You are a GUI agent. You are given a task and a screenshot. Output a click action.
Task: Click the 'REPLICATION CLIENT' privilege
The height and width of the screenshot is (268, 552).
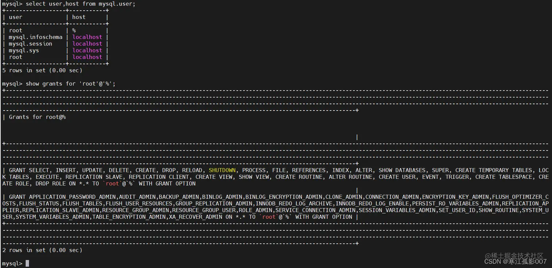pos(159,177)
